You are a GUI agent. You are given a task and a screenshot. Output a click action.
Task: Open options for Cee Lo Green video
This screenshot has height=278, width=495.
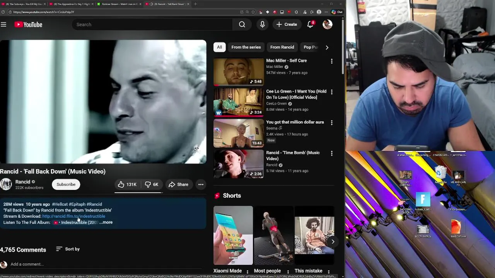coord(331,92)
